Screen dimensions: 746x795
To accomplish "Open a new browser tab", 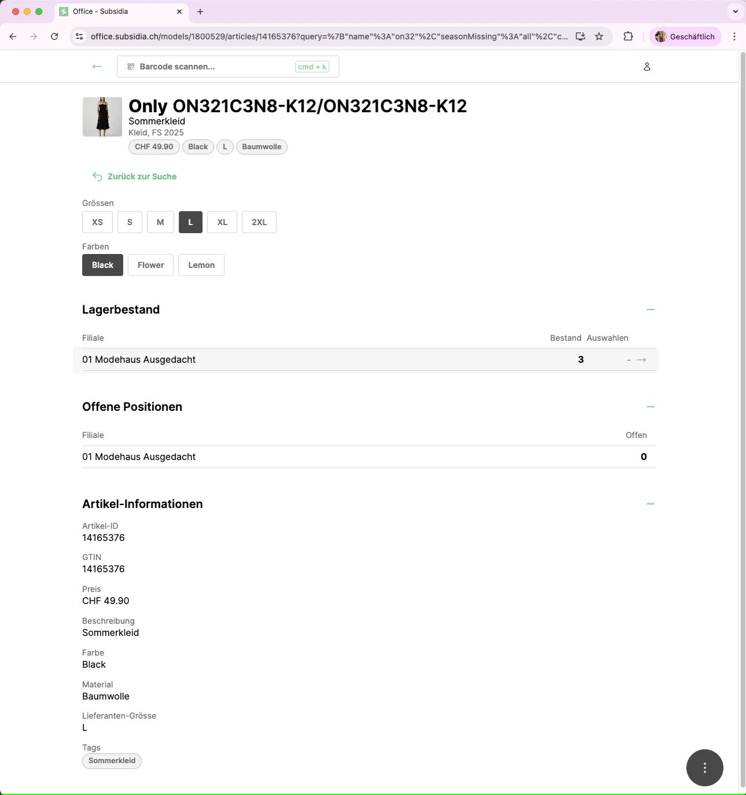I will (200, 12).
